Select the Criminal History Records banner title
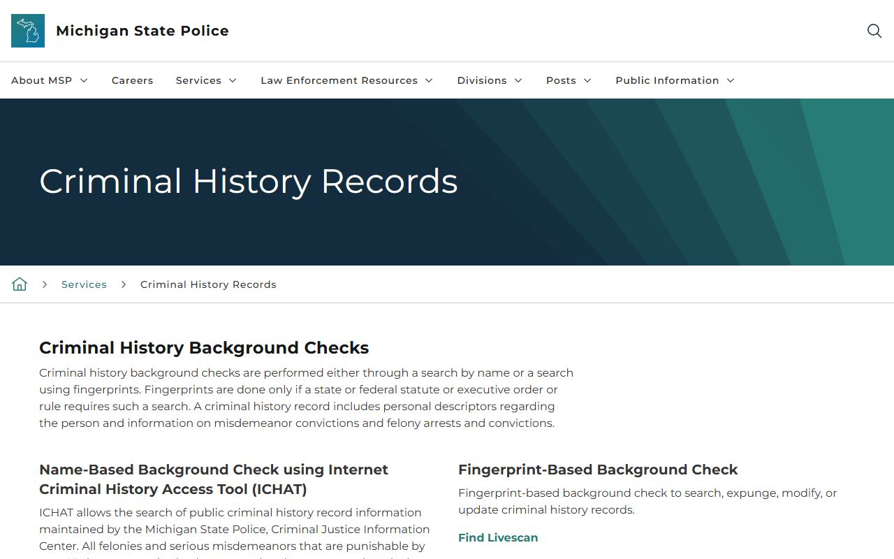 (249, 182)
